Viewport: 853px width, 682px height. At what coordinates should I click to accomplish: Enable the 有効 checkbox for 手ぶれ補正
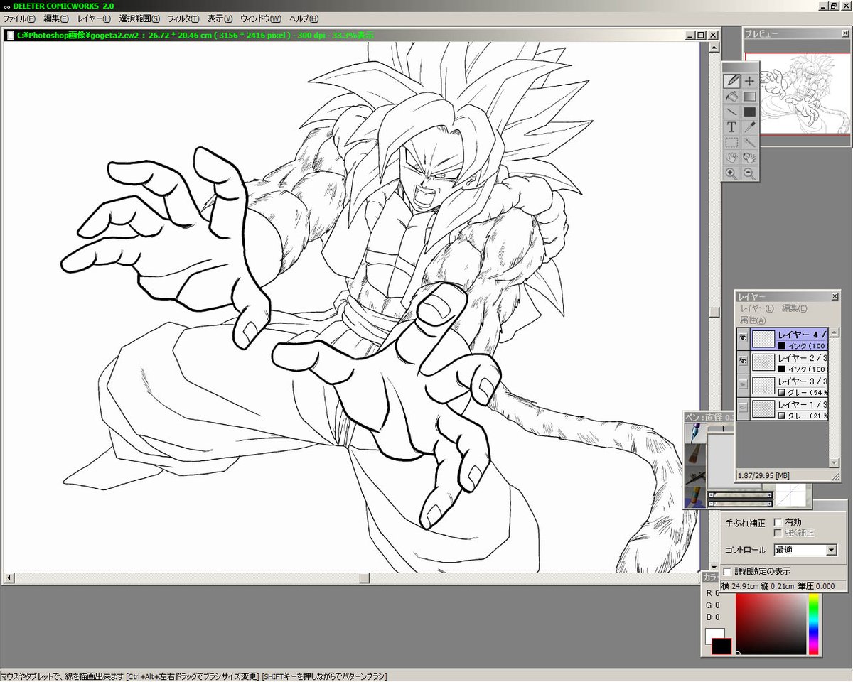(778, 522)
